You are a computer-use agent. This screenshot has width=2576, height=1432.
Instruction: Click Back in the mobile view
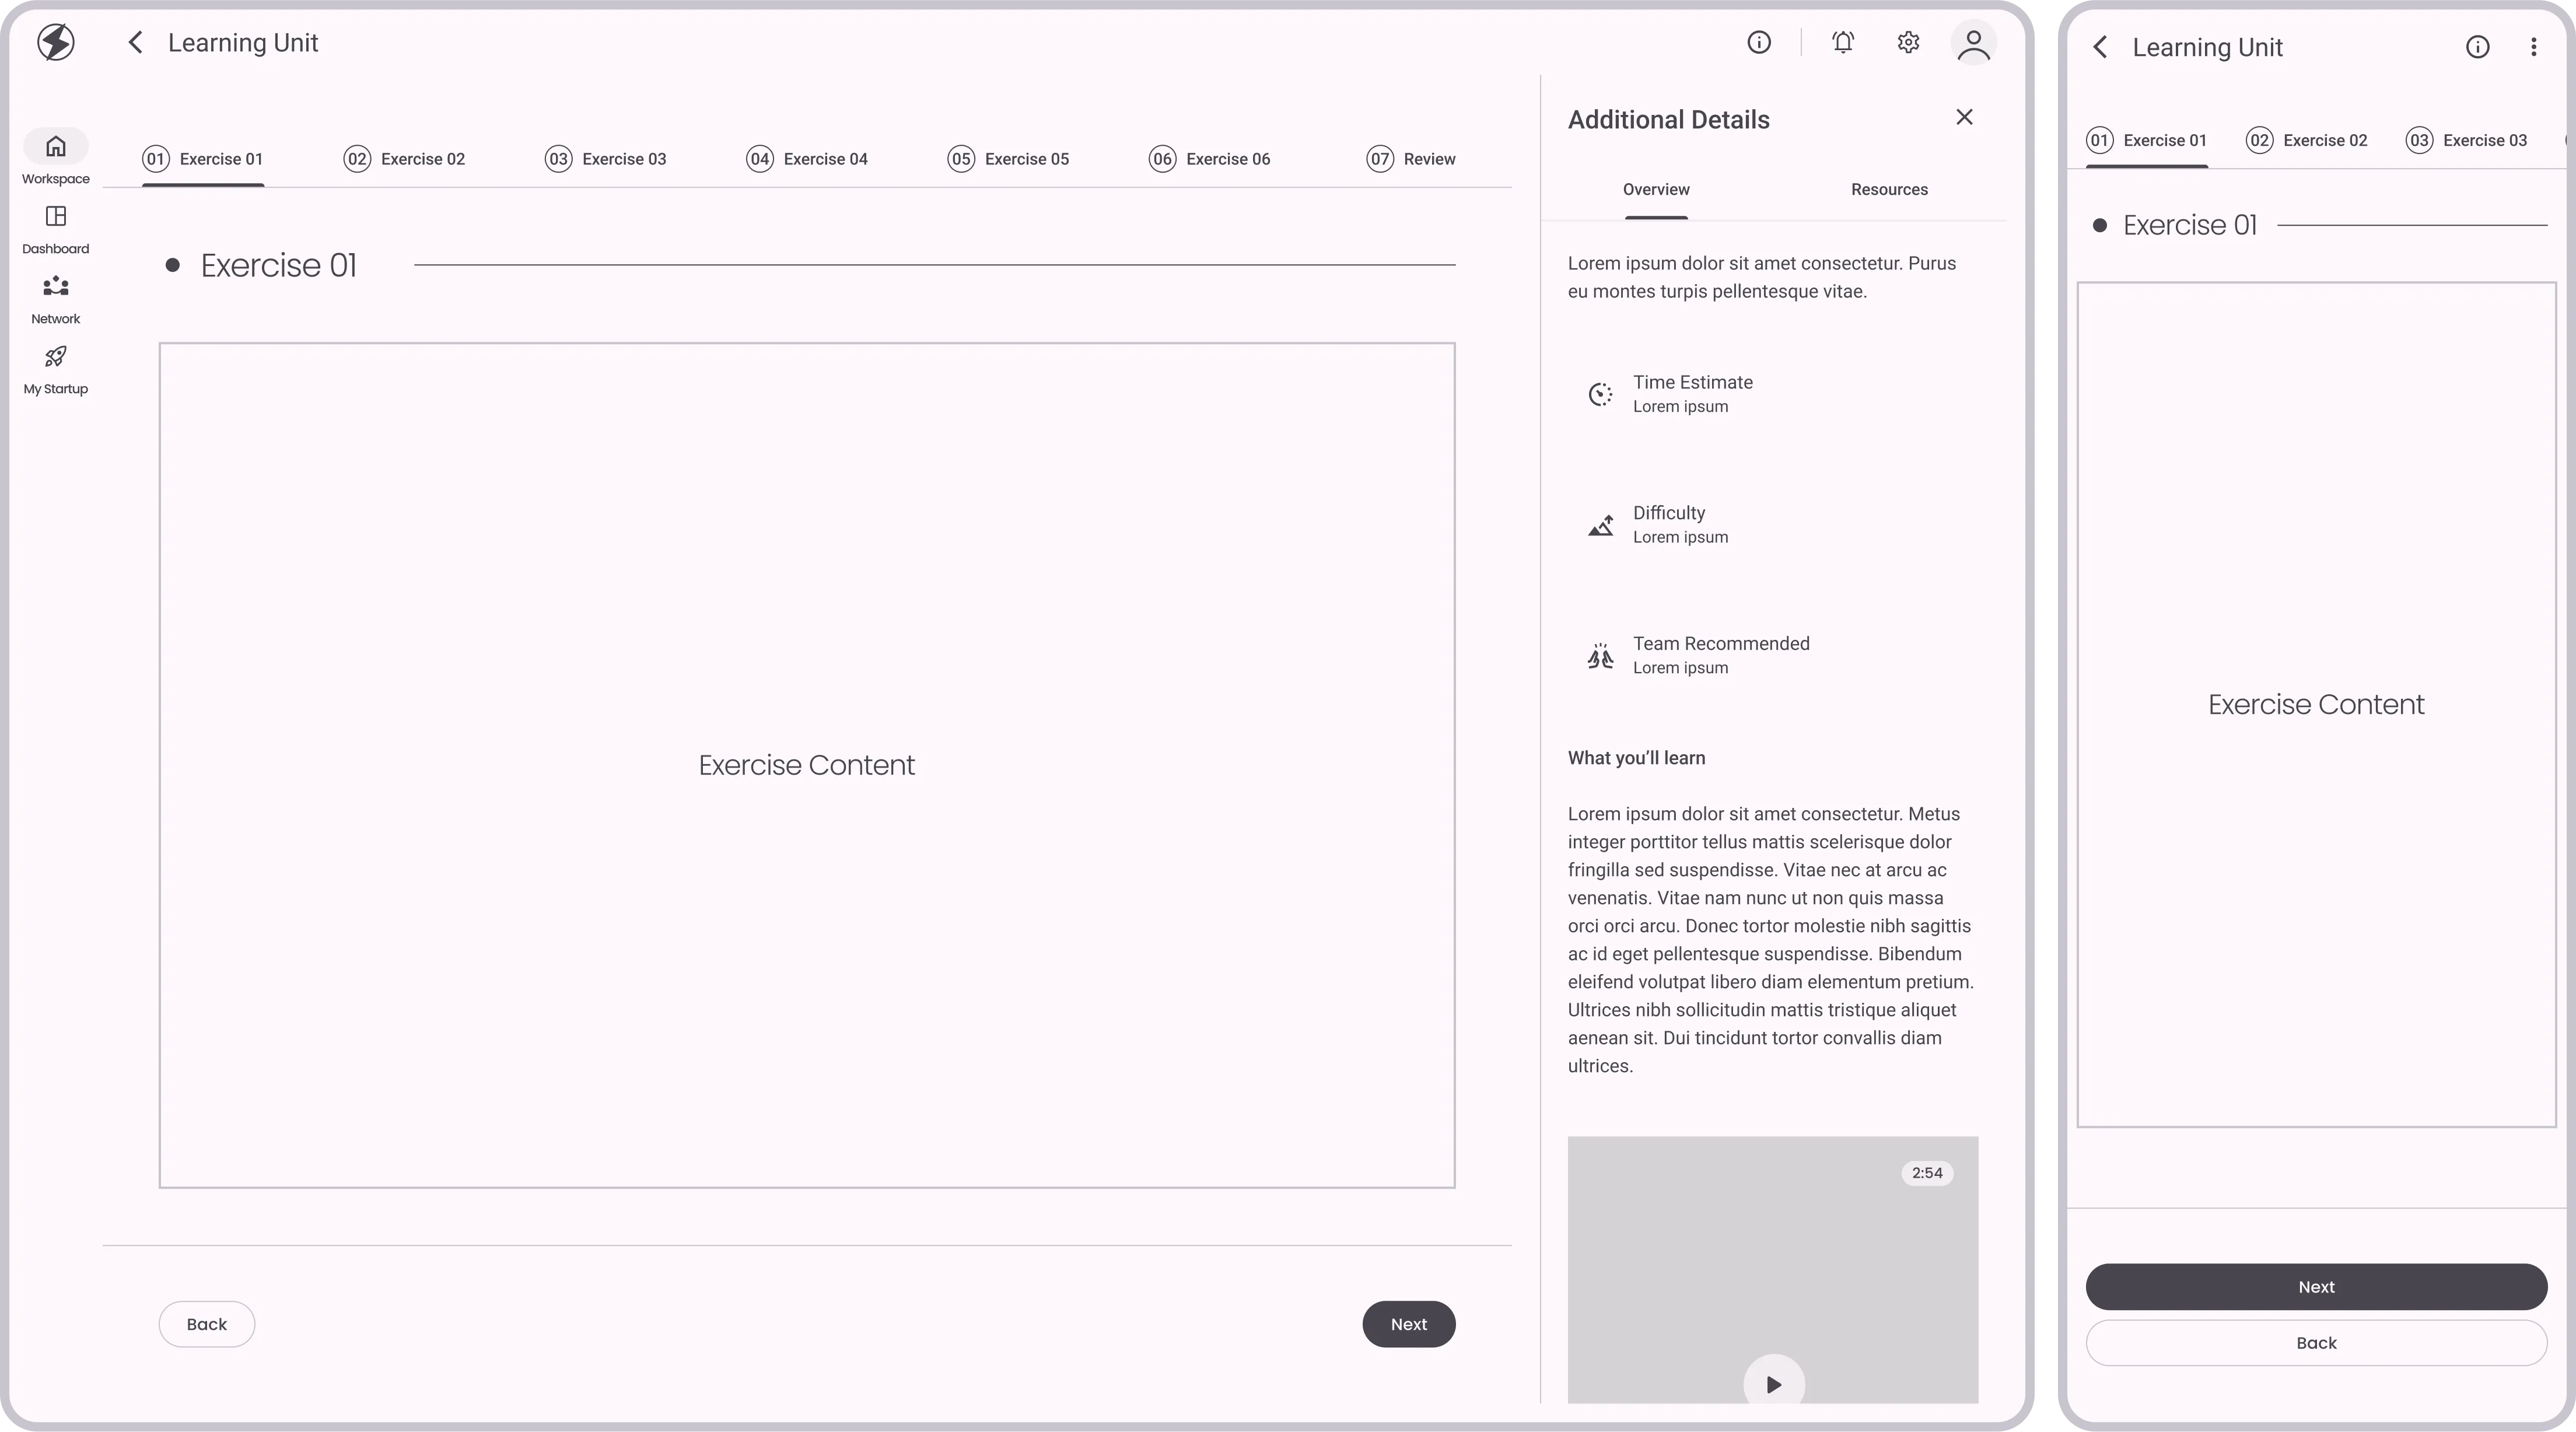(x=2315, y=1342)
